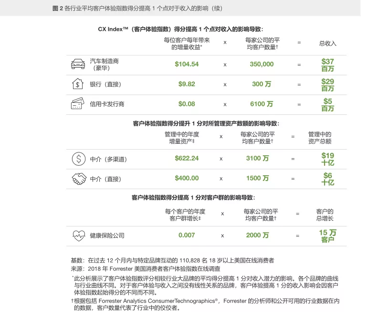
Task: Click the 总收入 column header
Action: (327, 43)
